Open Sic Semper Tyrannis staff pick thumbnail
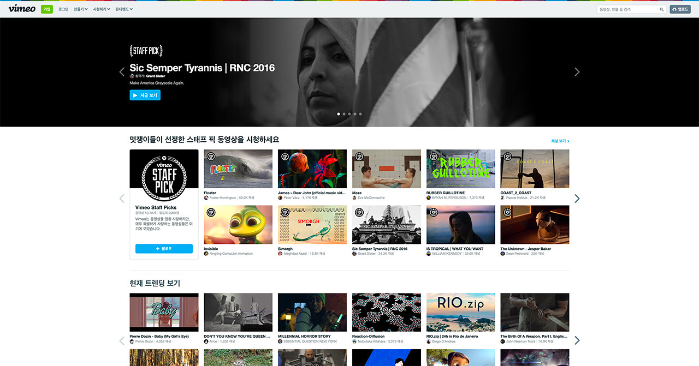Screen dimensions: 699x366 click(x=387, y=225)
